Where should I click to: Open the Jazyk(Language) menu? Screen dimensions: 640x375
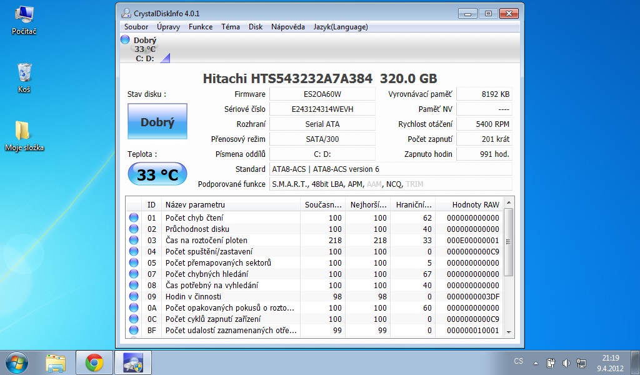pyautogui.click(x=341, y=27)
